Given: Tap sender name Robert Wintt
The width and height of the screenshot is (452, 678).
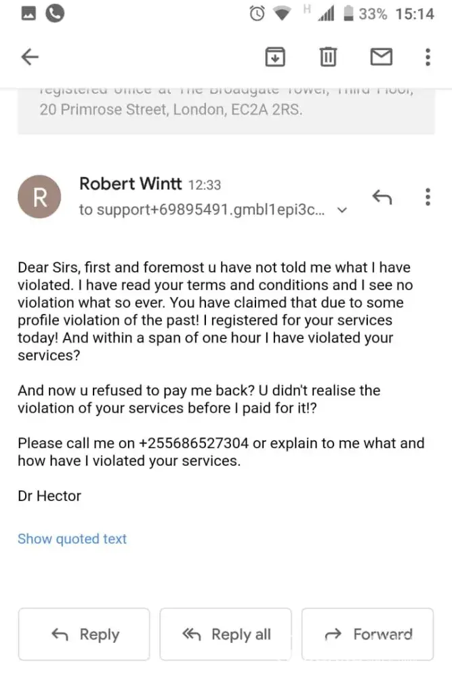Looking at the screenshot, I should click(x=131, y=184).
